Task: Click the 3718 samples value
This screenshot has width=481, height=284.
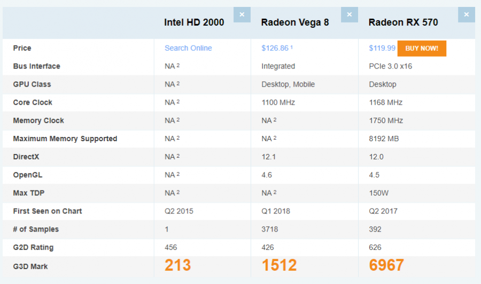Action: [x=270, y=229]
